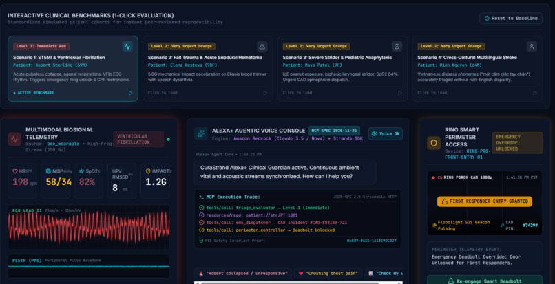Send the "Crushing chest pain" quick prompt
Screen dimensions: 555x284
(327, 274)
